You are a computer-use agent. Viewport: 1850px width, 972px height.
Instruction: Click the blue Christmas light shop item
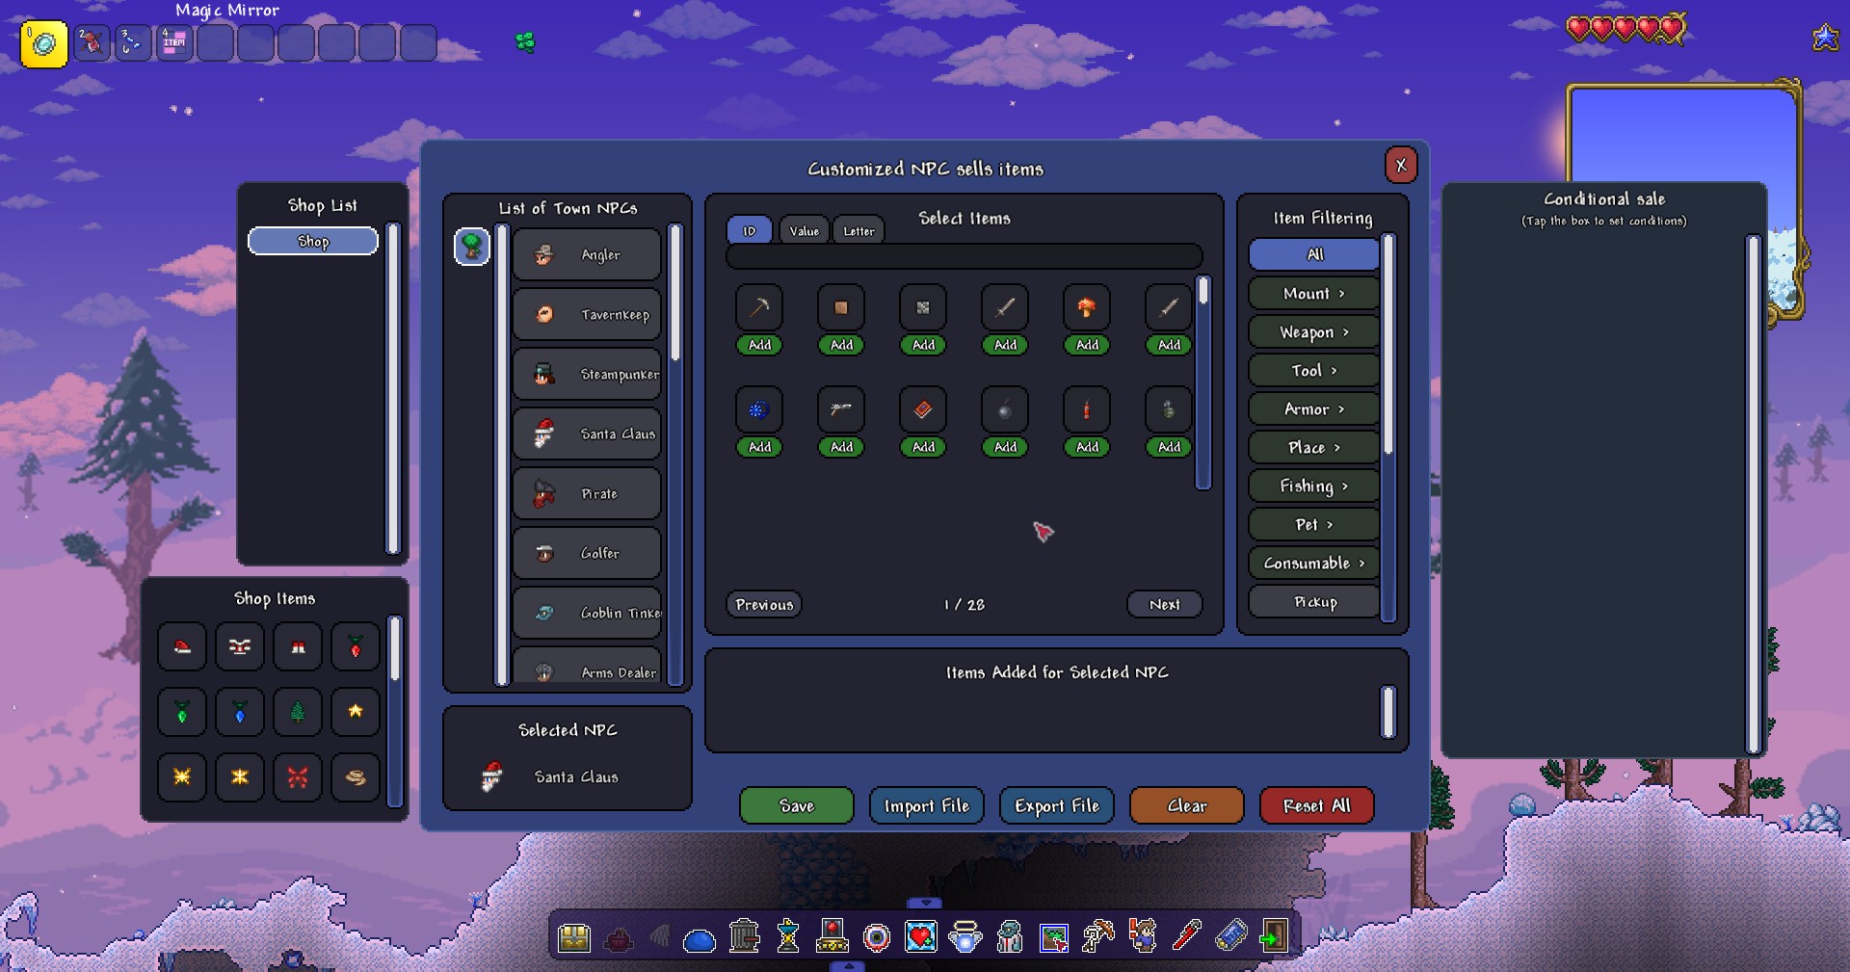[240, 712]
